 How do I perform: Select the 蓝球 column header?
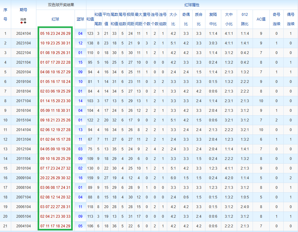click(x=80, y=19)
